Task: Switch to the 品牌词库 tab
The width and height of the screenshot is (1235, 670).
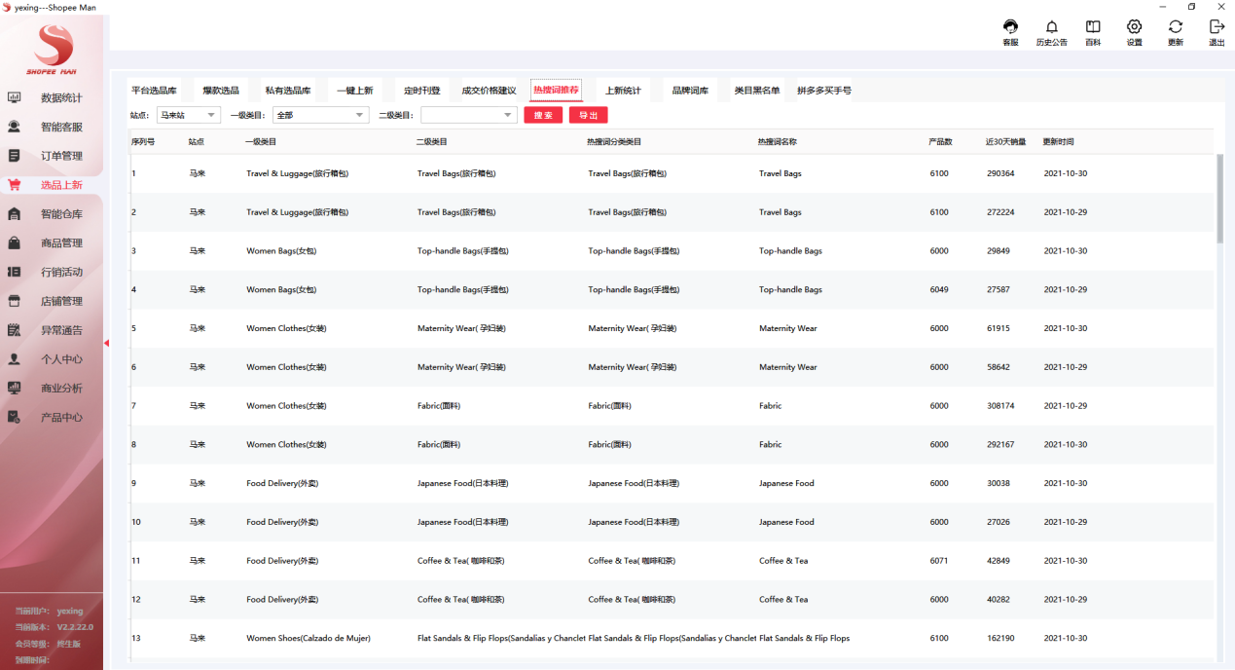Action: coord(690,91)
